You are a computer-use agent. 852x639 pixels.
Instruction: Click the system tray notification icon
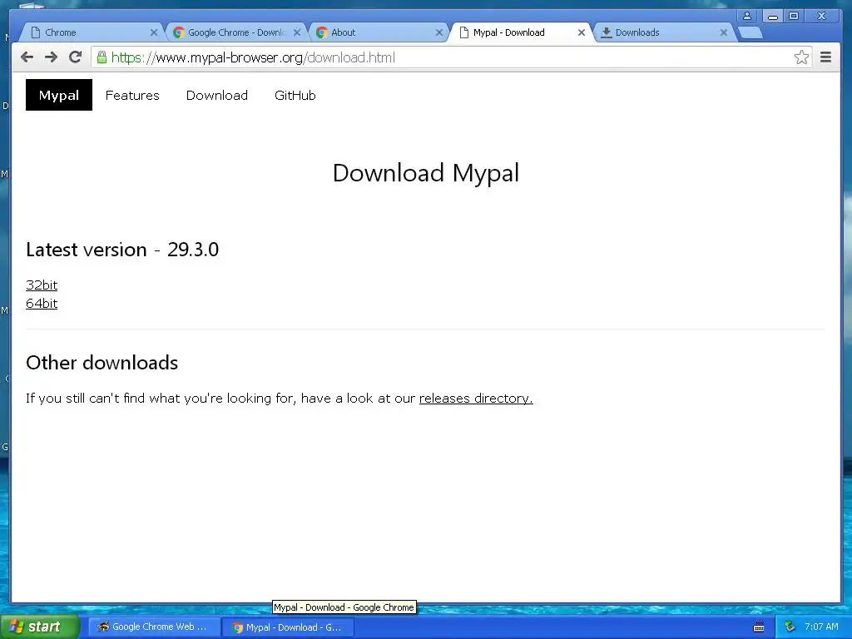(790, 627)
